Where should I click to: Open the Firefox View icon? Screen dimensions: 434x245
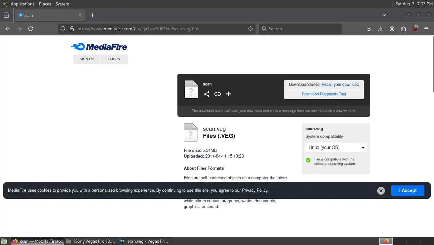(6, 15)
